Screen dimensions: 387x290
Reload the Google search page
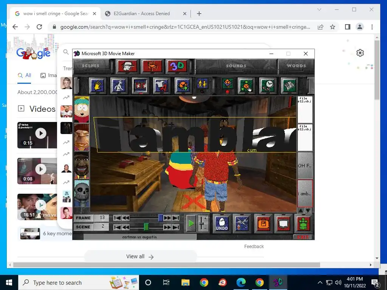point(39,27)
